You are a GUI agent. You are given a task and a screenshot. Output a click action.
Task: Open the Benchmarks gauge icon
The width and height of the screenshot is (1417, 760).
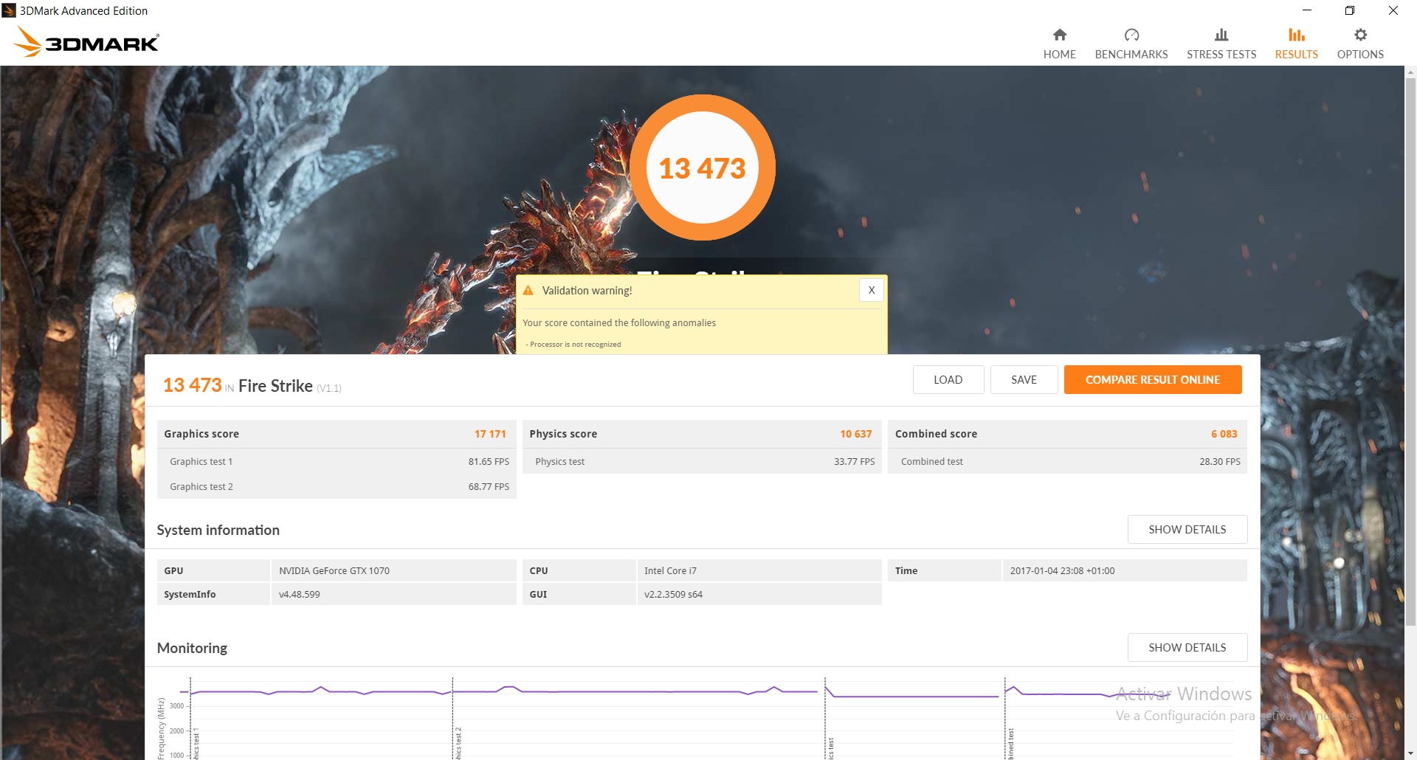point(1131,35)
